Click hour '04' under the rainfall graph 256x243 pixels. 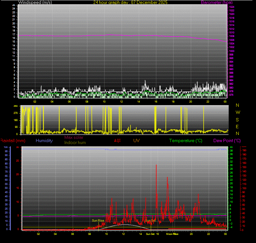point(55,234)
